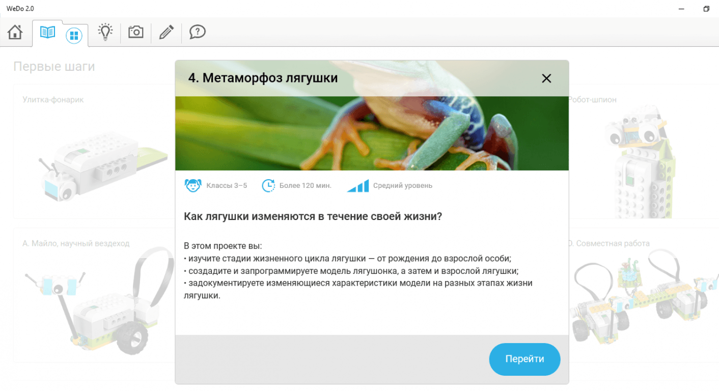Restore the WeDo 2.0 window
This screenshot has height=391, width=719.
(706, 9)
